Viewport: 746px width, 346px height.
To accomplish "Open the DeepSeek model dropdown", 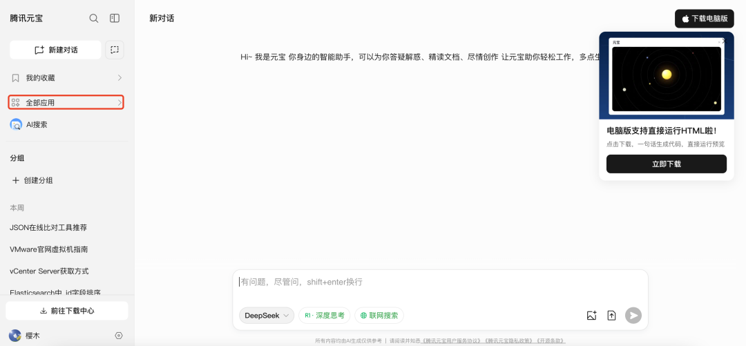I will (x=267, y=315).
